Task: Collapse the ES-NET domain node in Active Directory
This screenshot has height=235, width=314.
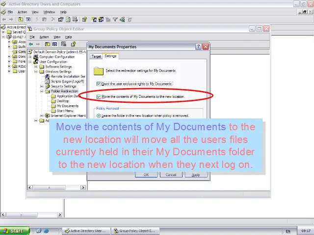Action: click(x=3, y=37)
